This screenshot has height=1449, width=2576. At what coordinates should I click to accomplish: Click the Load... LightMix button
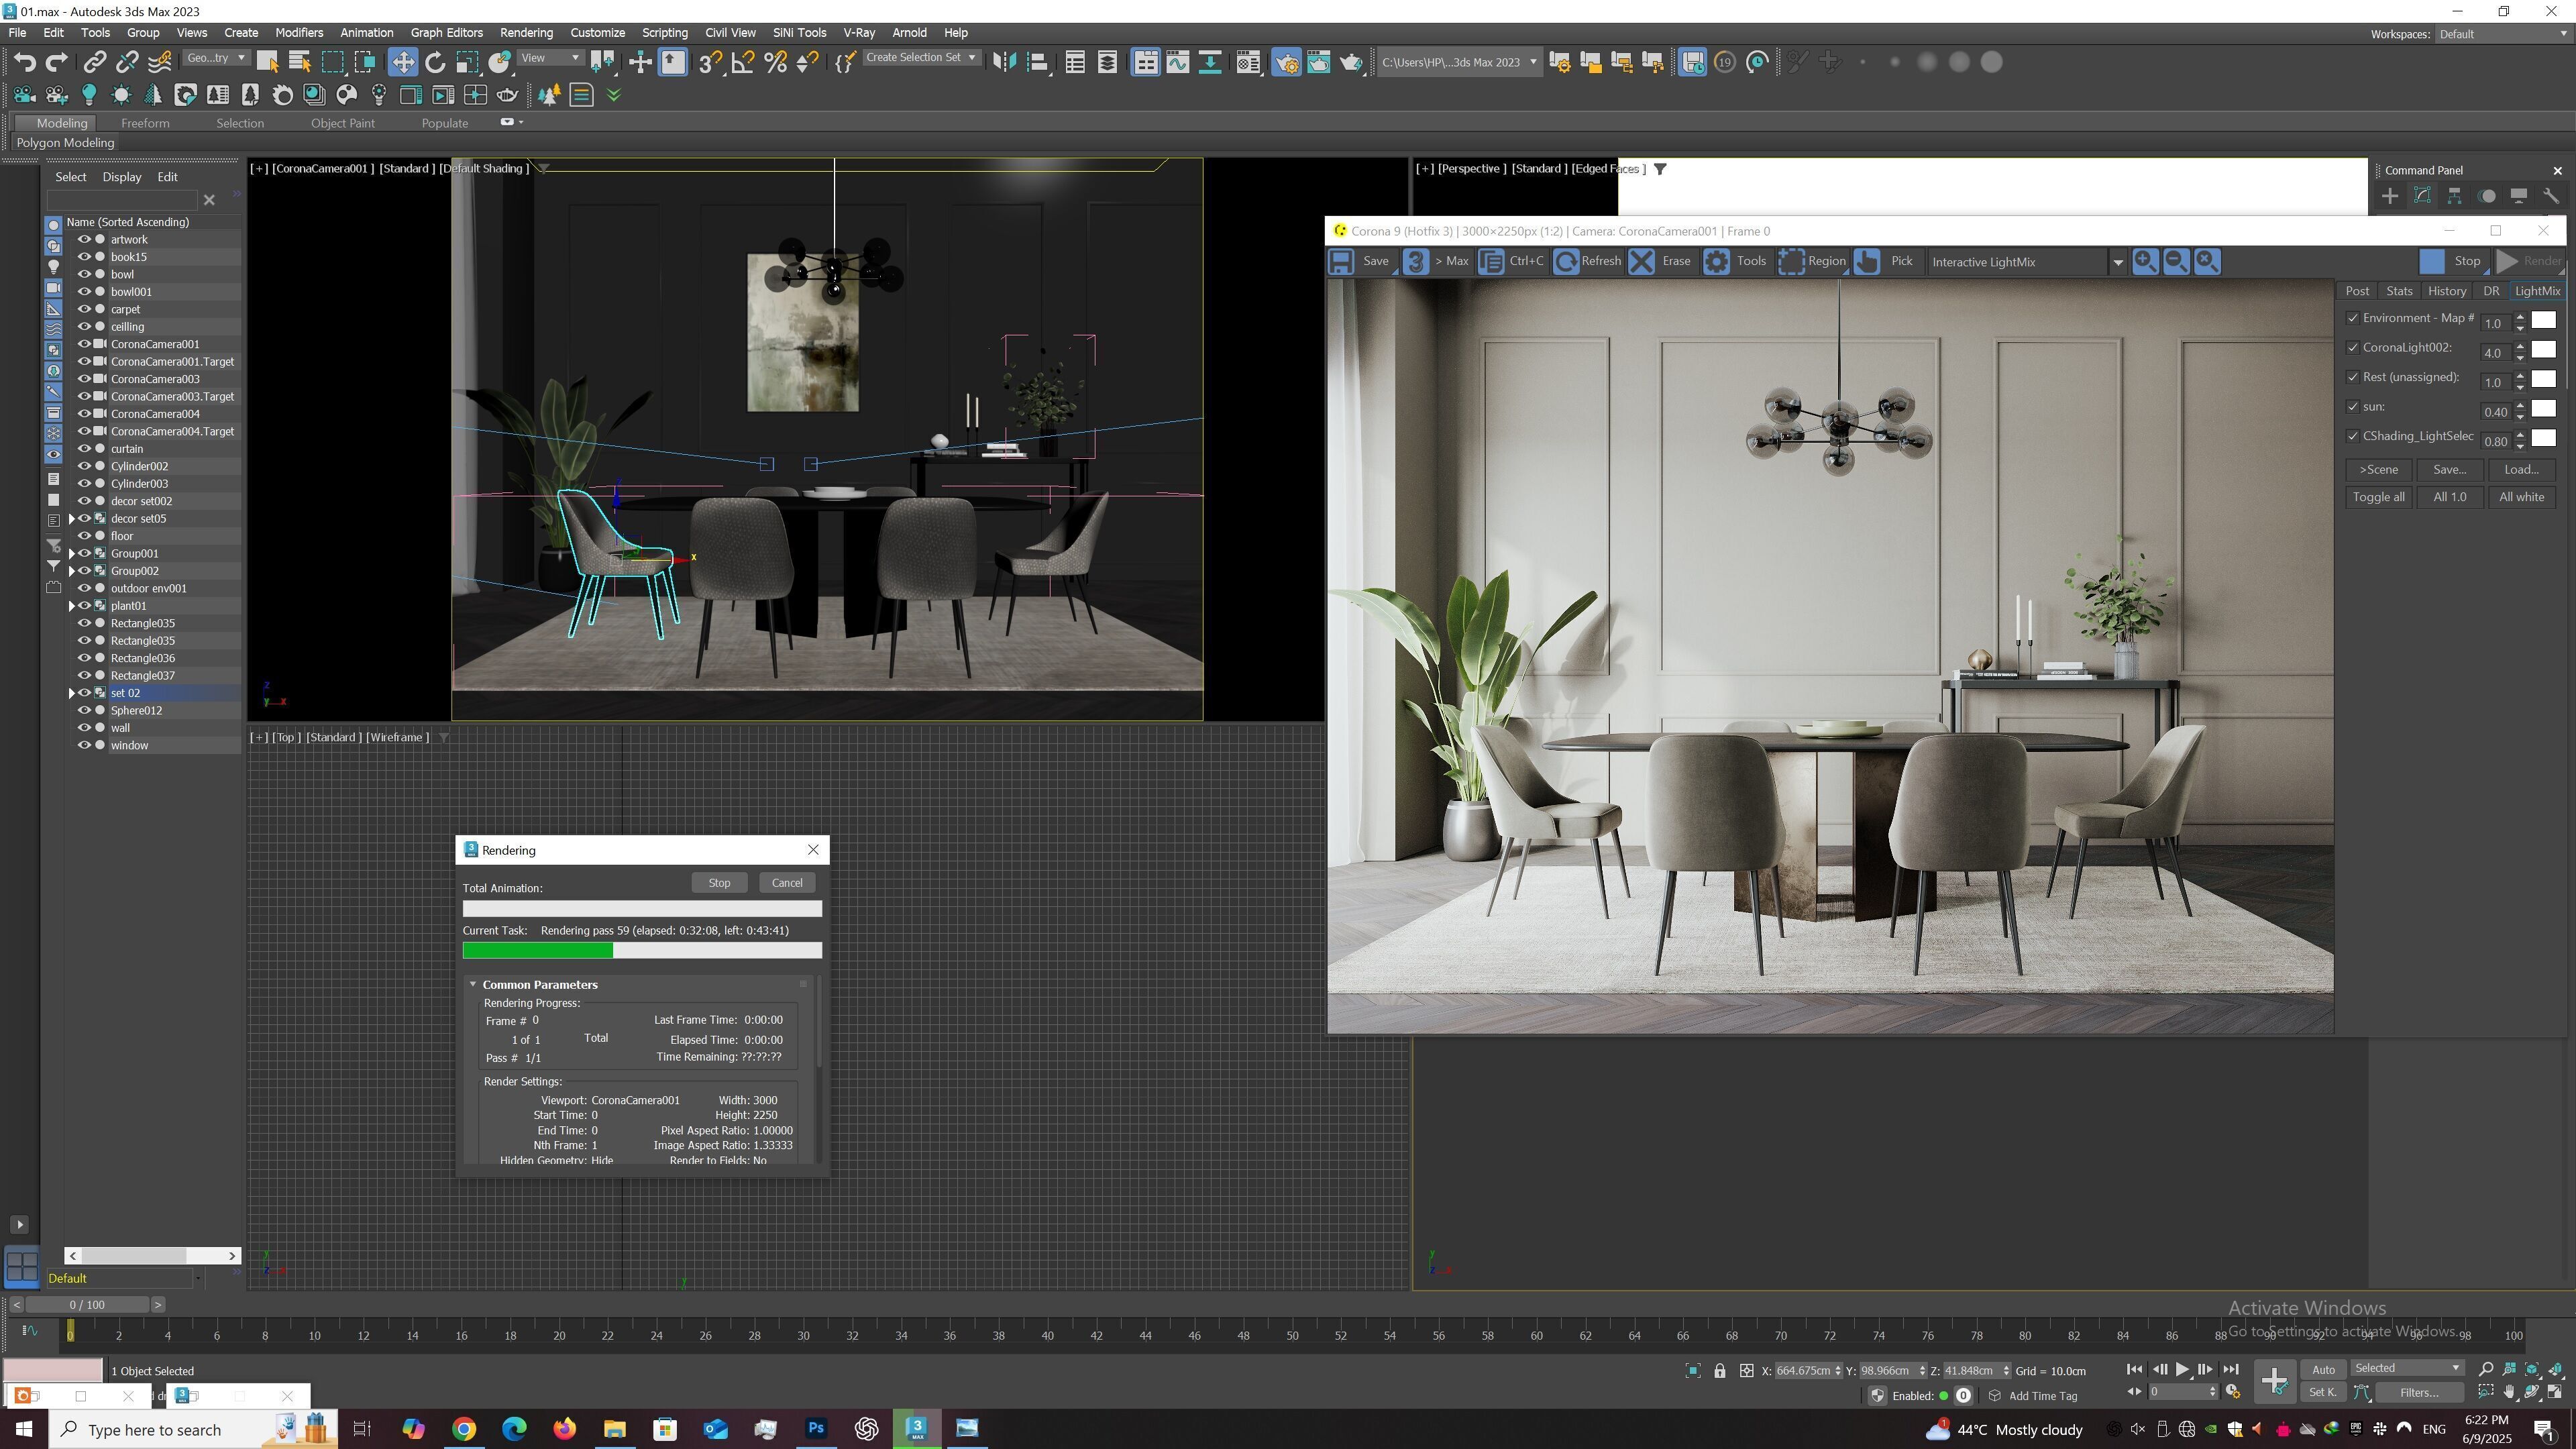click(x=2521, y=469)
